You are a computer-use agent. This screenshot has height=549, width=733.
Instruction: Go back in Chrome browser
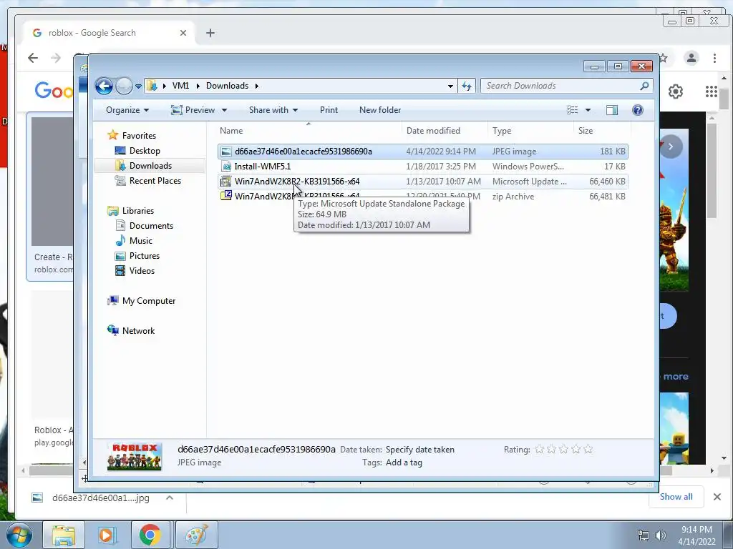coord(33,58)
